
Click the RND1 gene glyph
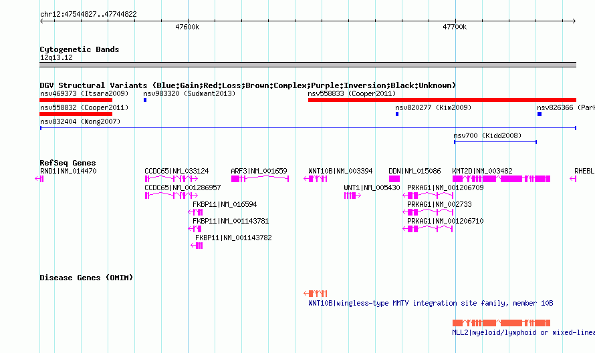(x=39, y=179)
